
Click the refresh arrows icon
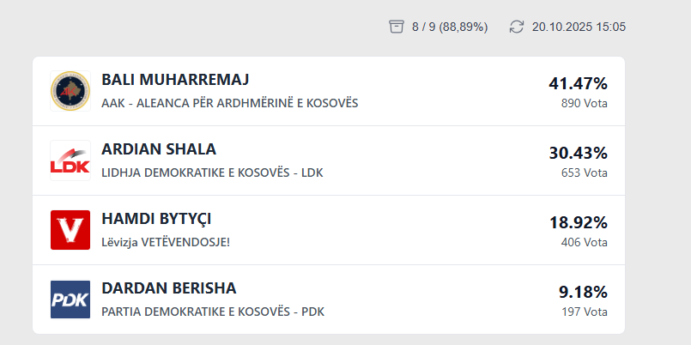coord(516,27)
